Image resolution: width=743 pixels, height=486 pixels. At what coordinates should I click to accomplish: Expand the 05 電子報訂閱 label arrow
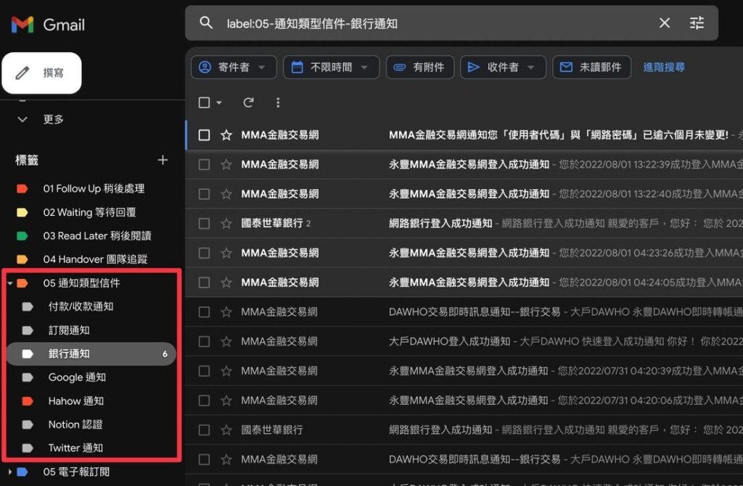click(10, 472)
